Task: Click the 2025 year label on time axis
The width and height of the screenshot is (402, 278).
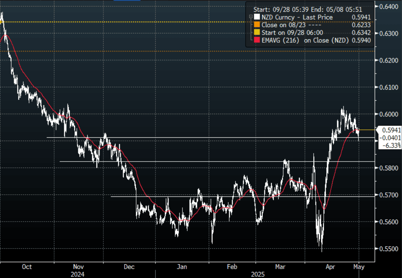Action: tap(257, 274)
